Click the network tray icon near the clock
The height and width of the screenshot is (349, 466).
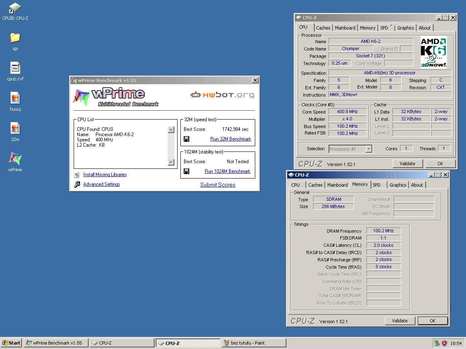(x=437, y=343)
